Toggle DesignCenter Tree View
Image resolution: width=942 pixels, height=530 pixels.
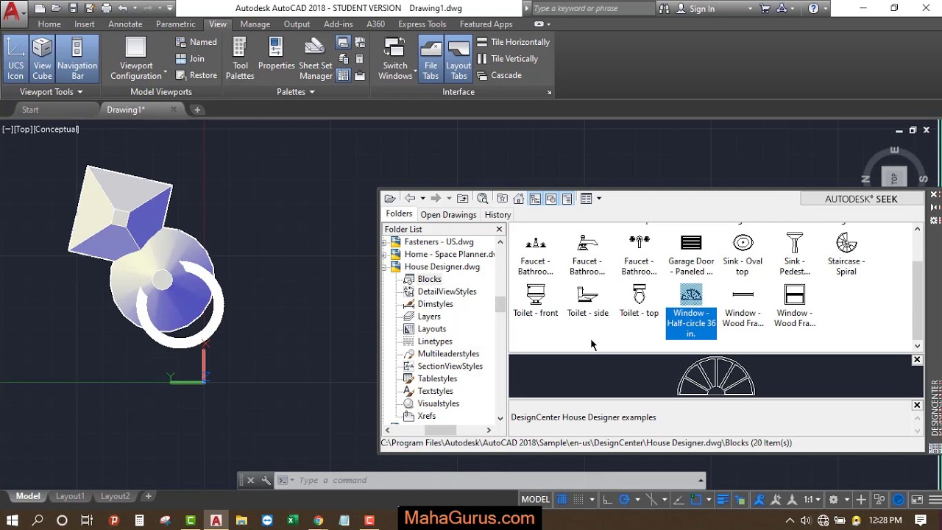tap(535, 199)
